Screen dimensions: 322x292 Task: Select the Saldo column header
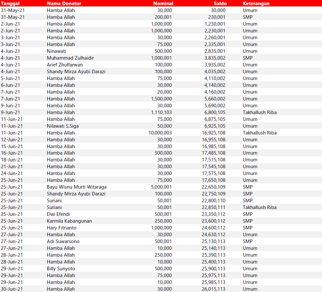[x=220, y=3]
